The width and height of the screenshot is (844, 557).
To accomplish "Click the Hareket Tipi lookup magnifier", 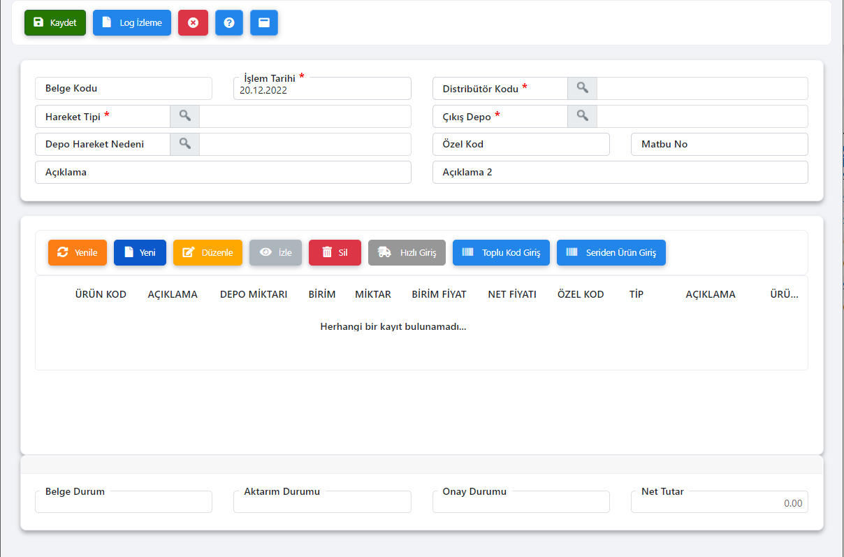I will coord(184,117).
